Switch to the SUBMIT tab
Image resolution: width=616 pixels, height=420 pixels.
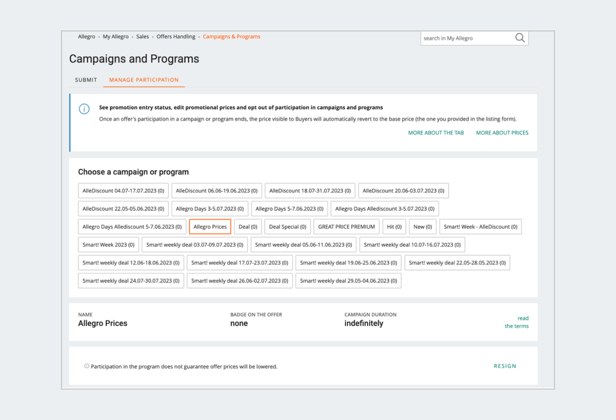pyautogui.click(x=86, y=80)
